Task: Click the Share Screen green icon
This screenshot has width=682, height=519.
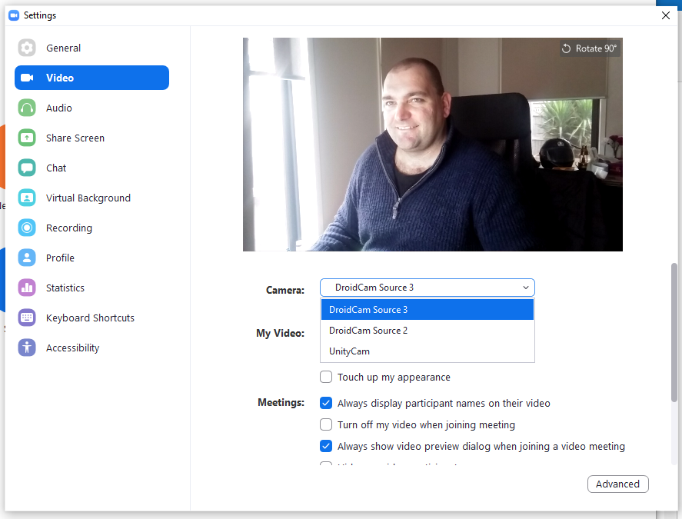Action: click(27, 138)
